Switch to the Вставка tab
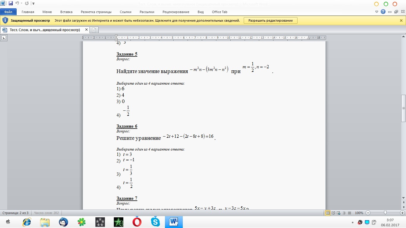 pyautogui.click(x=66, y=12)
